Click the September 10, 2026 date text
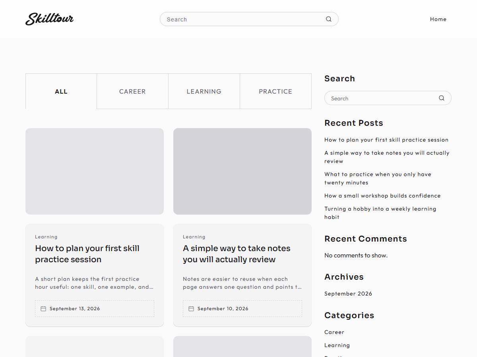Viewport: 477px width, 357px height. pyautogui.click(x=223, y=309)
